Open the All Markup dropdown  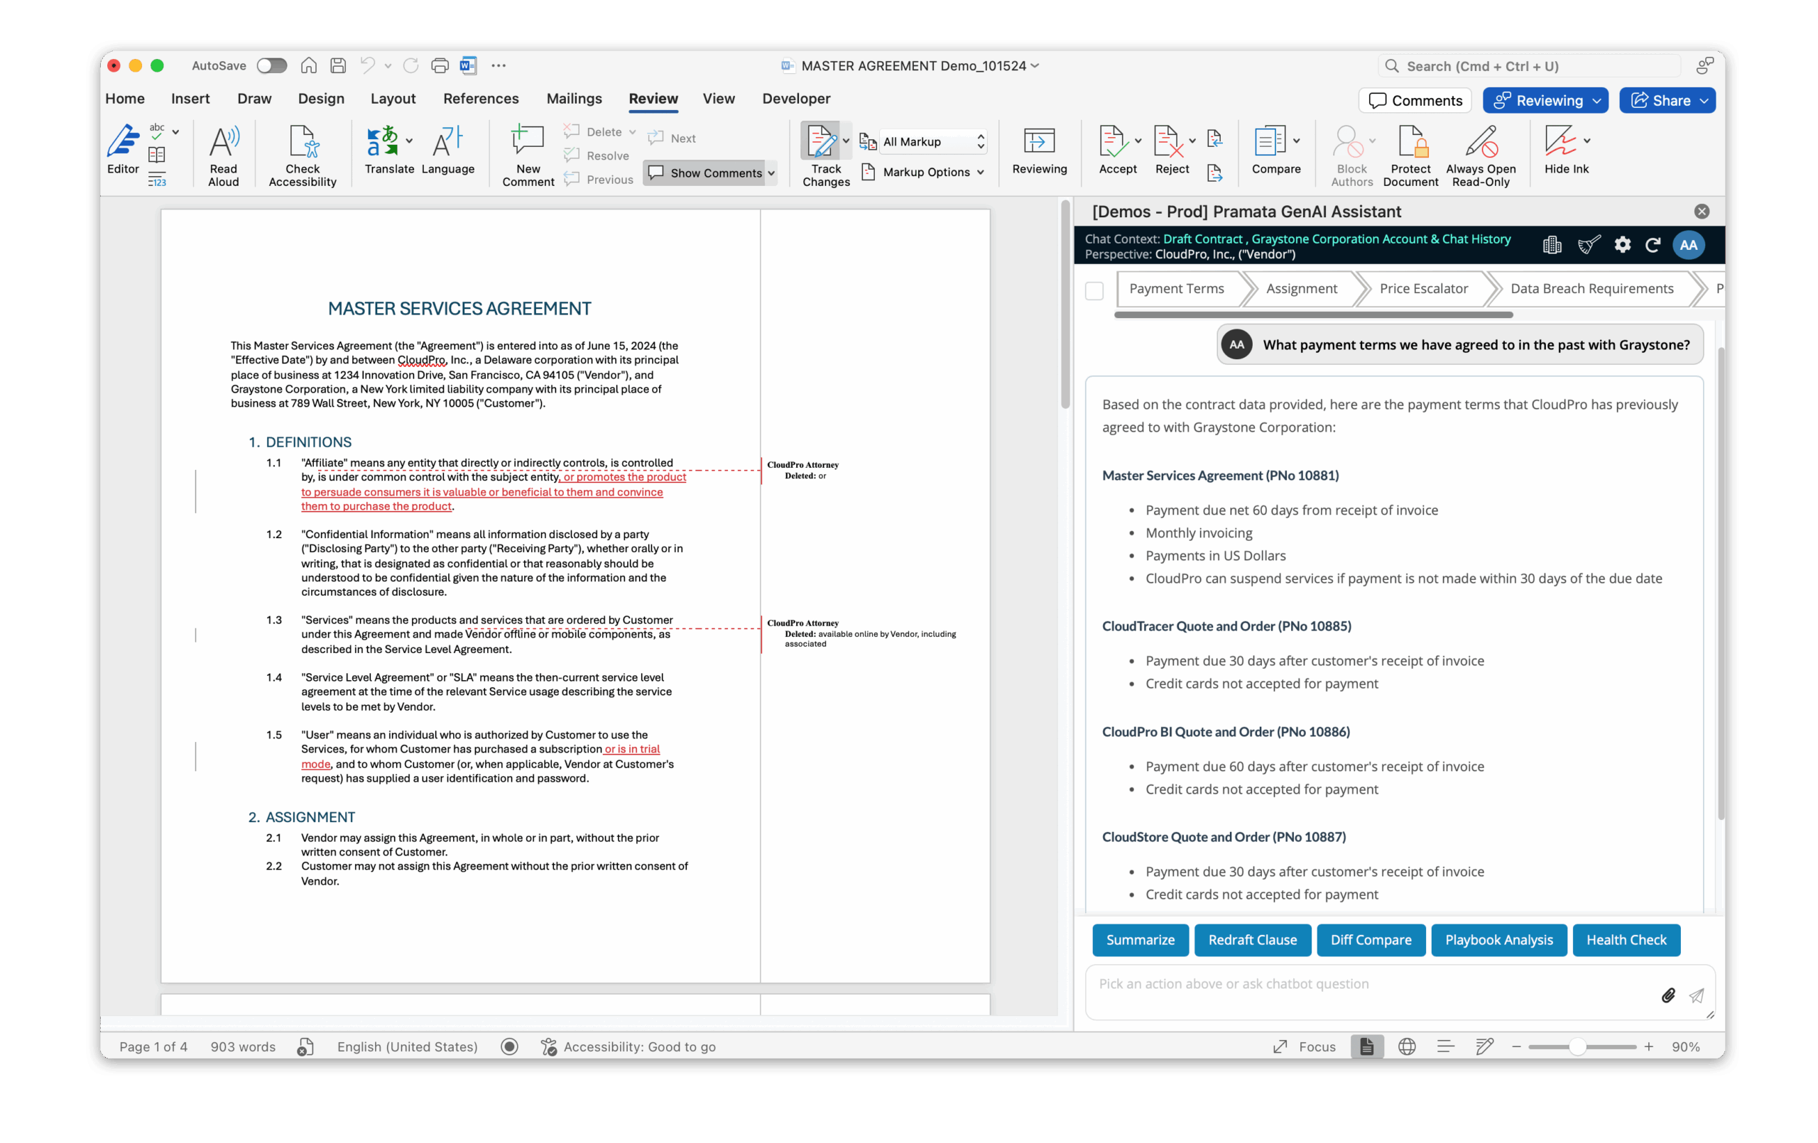click(x=934, y=141)
